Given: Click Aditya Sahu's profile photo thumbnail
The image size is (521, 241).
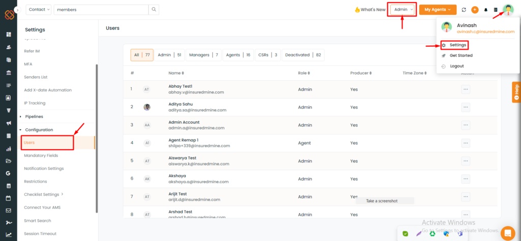Looking at the screenshot, I should [147, 107].
